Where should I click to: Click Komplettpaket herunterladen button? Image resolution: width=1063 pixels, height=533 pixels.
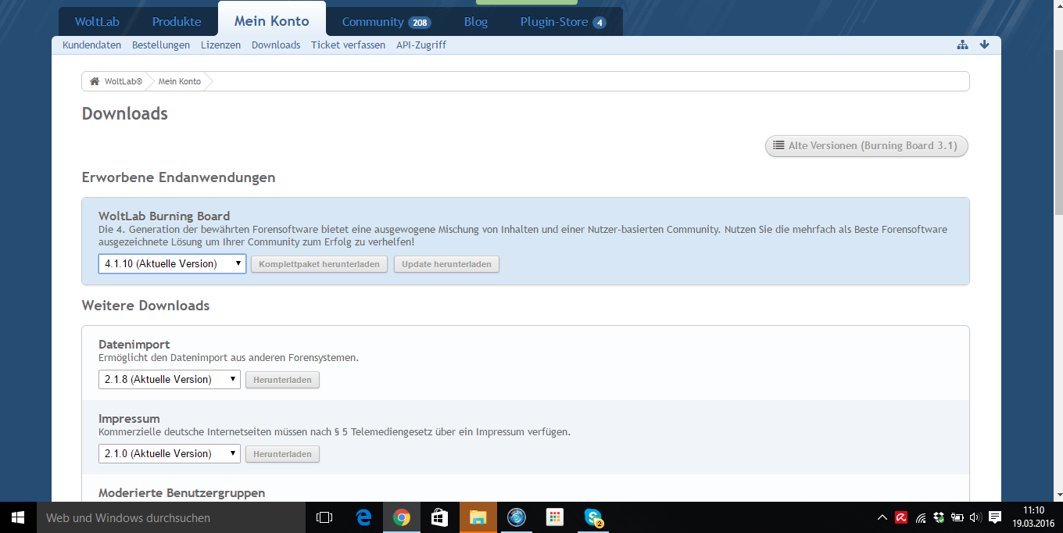coord(320,264)
